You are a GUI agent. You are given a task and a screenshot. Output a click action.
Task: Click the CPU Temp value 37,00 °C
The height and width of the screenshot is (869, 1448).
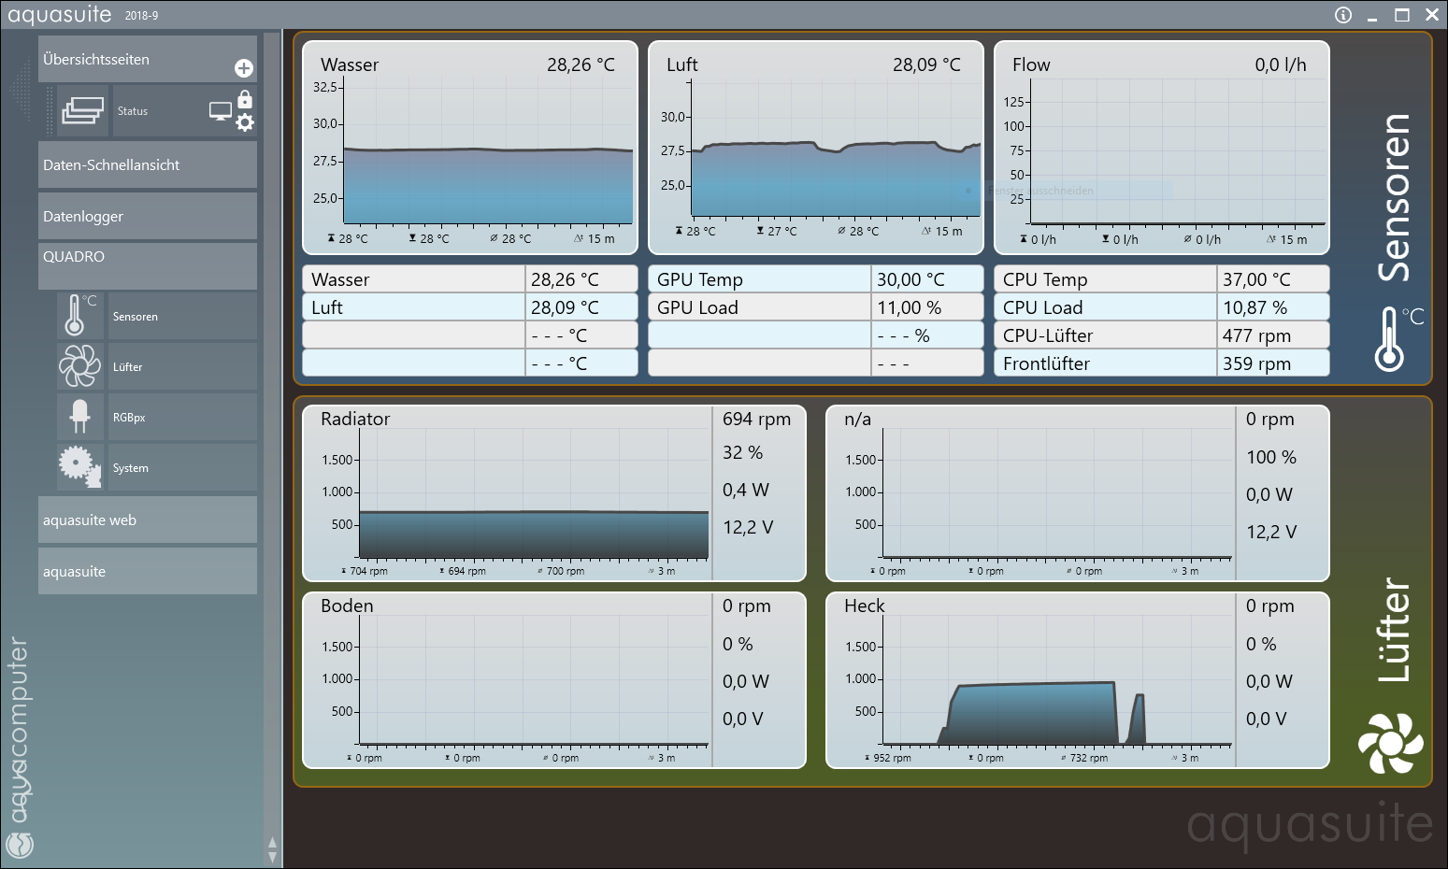1256,279
